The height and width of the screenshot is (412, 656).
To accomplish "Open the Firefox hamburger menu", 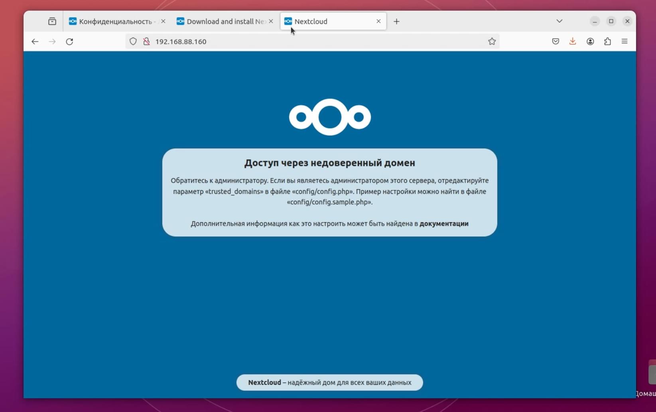I will (x=624, y=41).
